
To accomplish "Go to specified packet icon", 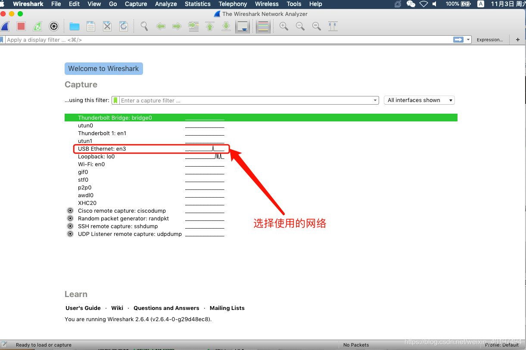I will [x=193, y=26].
